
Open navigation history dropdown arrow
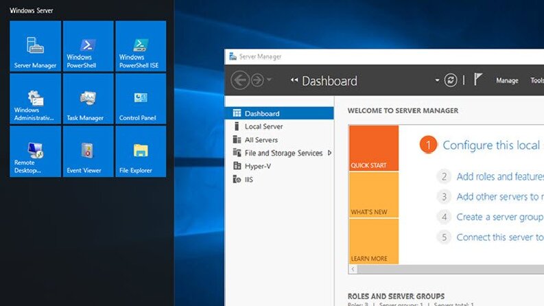[269, 80]
